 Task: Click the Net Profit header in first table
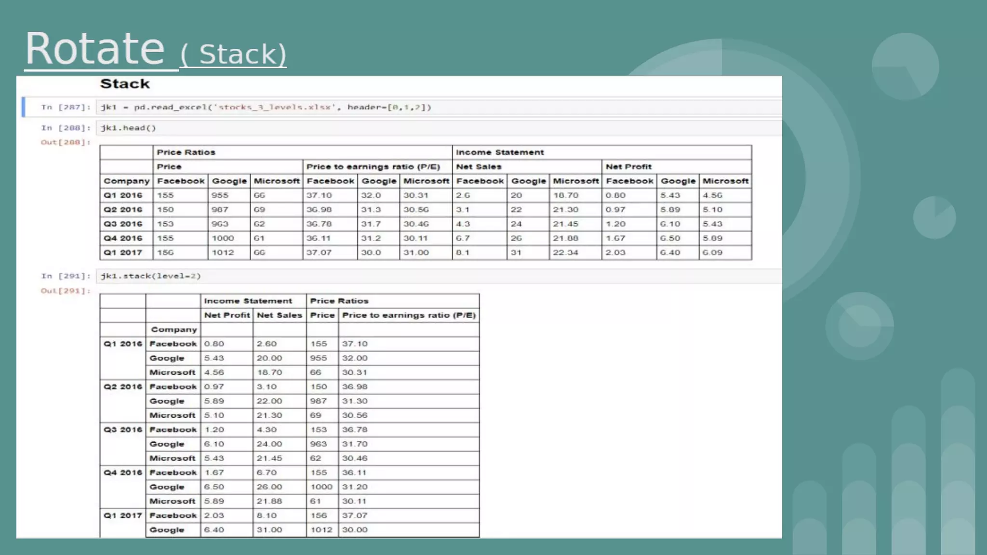[628, 167]
